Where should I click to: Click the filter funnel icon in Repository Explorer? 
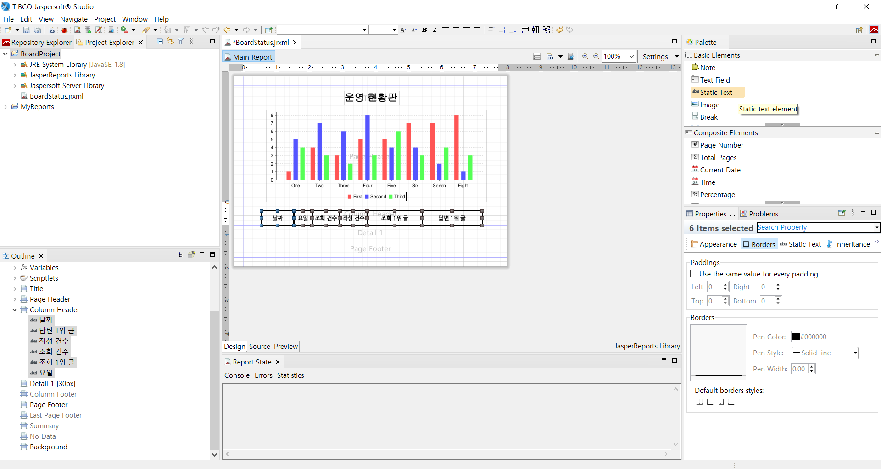coord(181,41)
